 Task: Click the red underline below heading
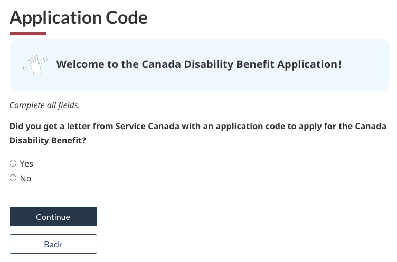coord(28,34)
